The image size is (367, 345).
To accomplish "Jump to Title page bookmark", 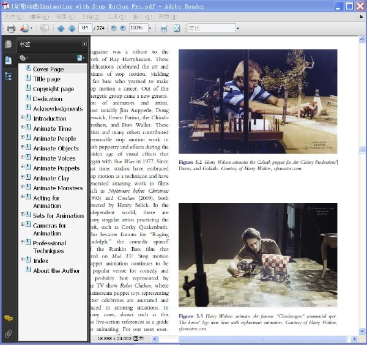I will pyautogui.click(x=47, y=79).
